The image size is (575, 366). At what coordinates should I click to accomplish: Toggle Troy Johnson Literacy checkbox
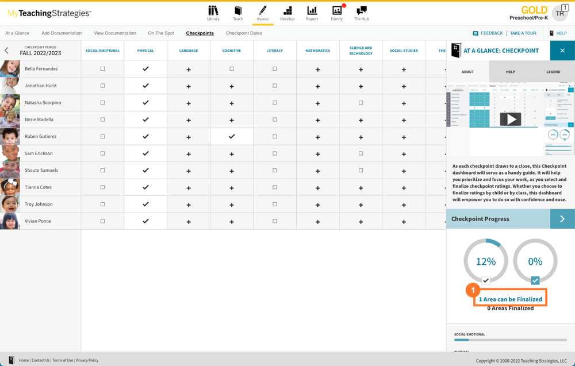[x=275, y=204]
